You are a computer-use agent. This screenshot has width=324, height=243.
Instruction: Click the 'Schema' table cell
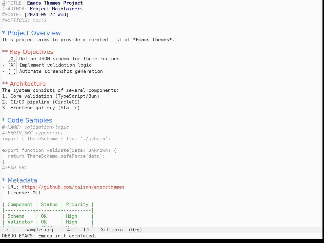point(16,216)
